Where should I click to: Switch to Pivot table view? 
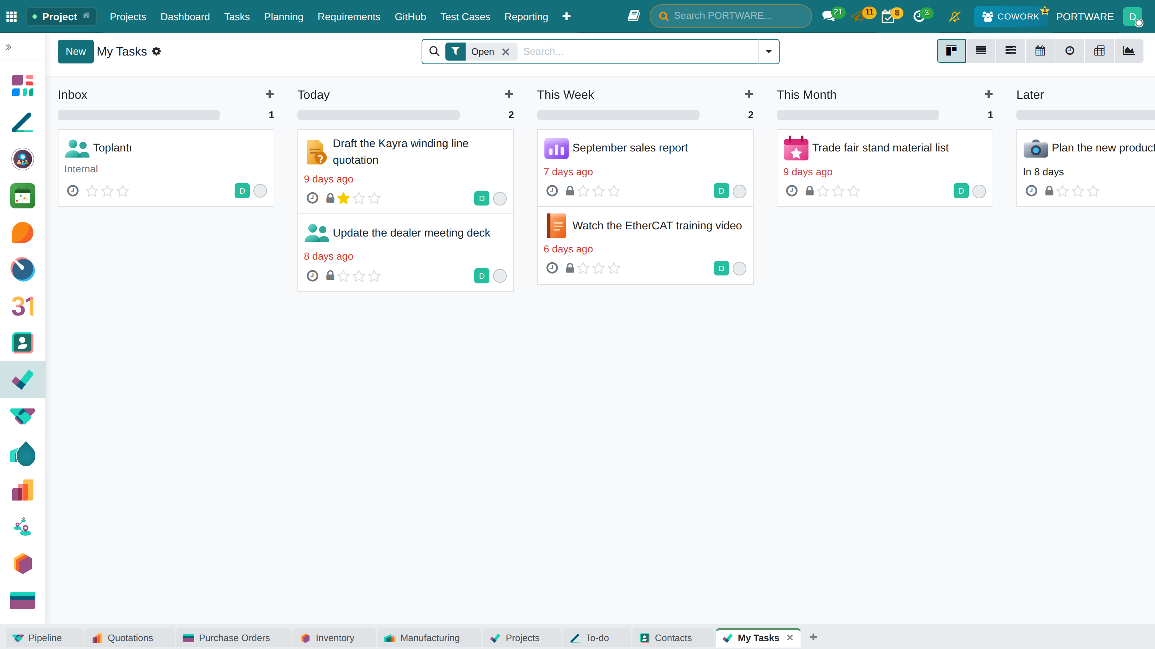click(x=1099, y=50)
